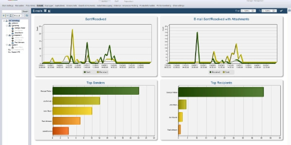This screenshot has height=145, width=291.
Task: Click the minus icon above the tree
Action: pos(7,16)
